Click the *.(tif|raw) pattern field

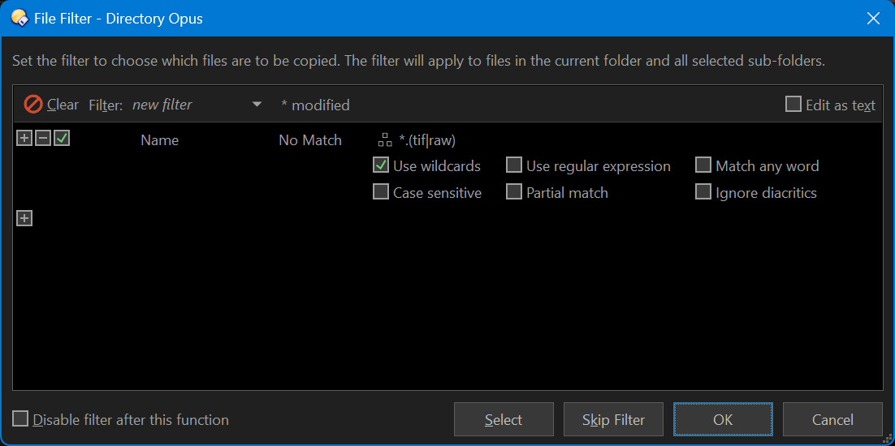tap(427, 140)
